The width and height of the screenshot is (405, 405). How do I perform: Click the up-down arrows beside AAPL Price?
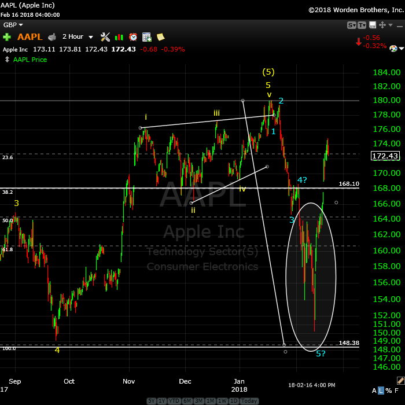[x=7, y=60]
